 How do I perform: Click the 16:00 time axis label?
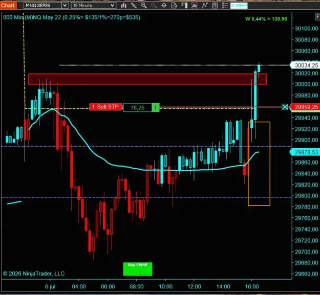click(252, 287)
